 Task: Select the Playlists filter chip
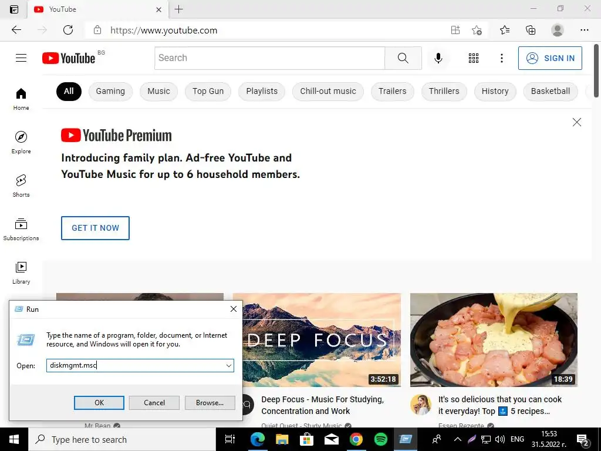[262, 91]
